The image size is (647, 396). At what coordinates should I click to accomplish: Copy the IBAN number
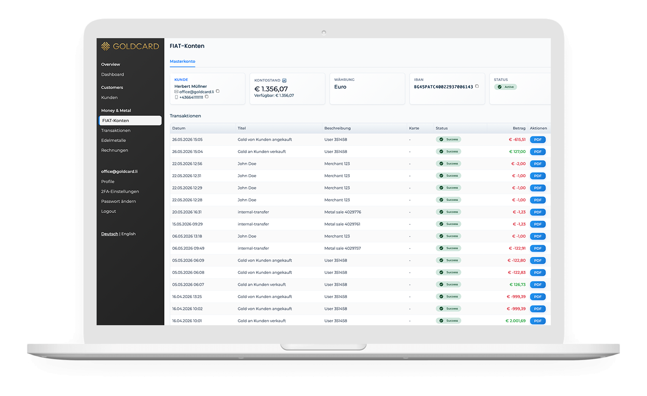tap(477, 86)
